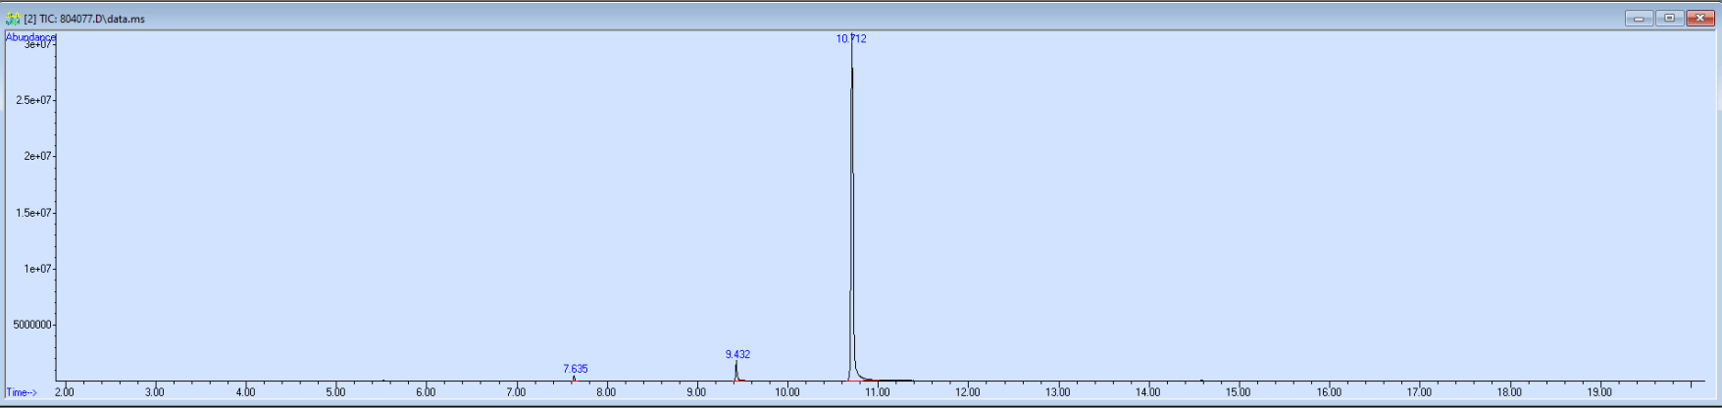Click the 3e+07 abundance tick label

pyautogui.click(x=38, y=44)
